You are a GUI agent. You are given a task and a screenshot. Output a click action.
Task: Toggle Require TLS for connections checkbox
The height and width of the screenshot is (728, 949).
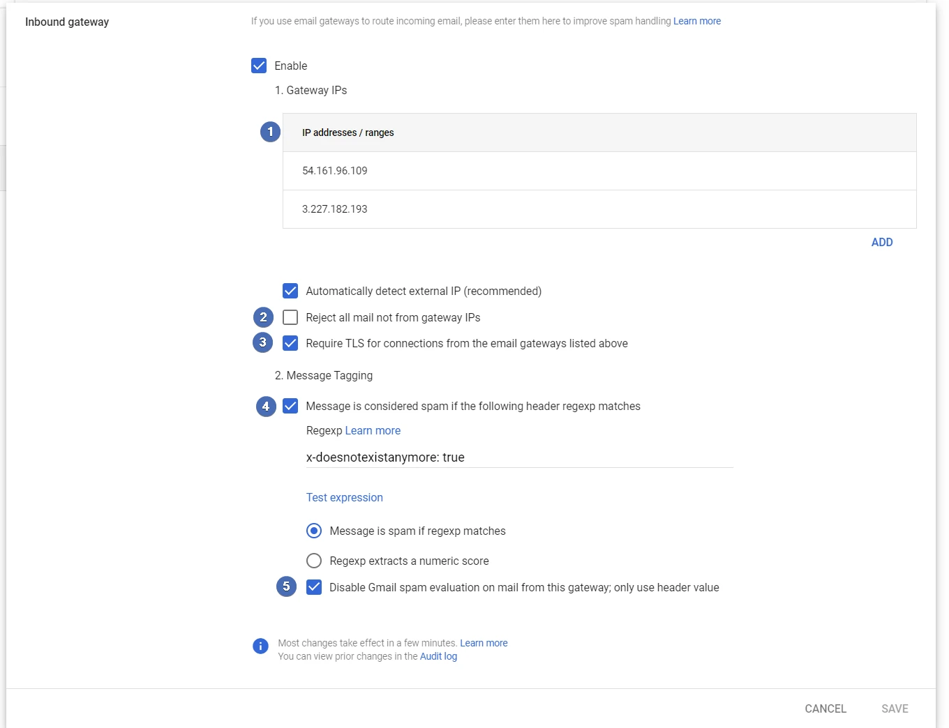(x=290, y=343)
